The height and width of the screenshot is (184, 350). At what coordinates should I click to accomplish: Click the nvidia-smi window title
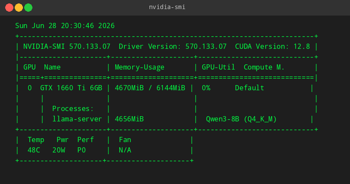(x=167, y=7)
